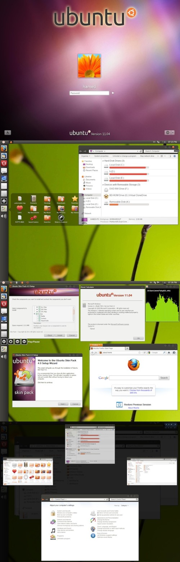Image resolution: width=180 pixels, height=562 pixels.
Task: Open the Opera browser icon in the top dock
Action: [x=4, y=163]
